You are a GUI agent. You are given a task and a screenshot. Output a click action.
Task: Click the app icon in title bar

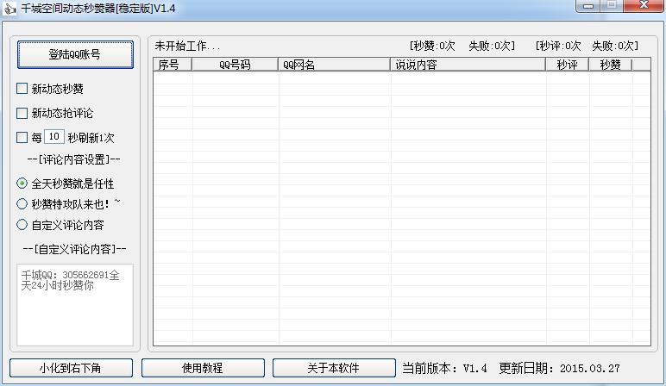(x=10, y=9)
